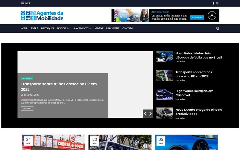240x150 pixels.
Task: Click the Leia Mais button on slide
Action: pos(27,109)
